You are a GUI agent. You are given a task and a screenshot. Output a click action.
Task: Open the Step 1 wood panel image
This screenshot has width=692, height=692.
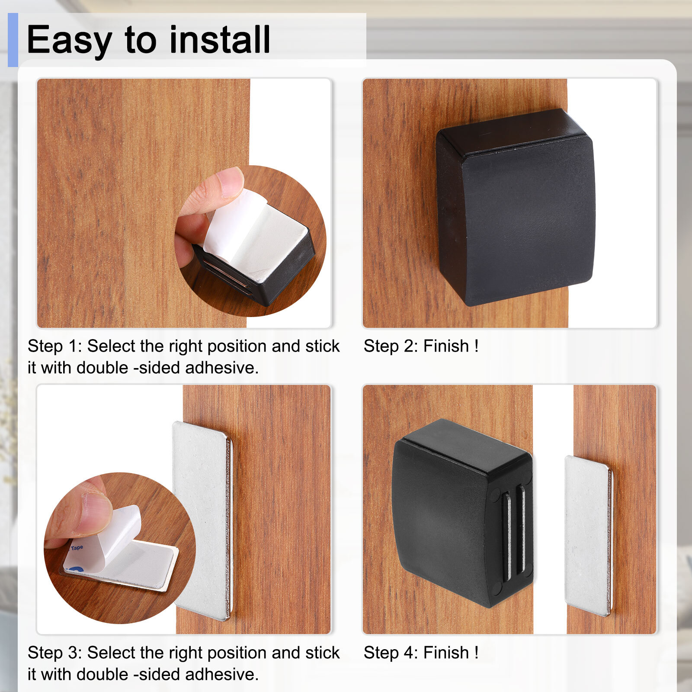coord(184,203)
